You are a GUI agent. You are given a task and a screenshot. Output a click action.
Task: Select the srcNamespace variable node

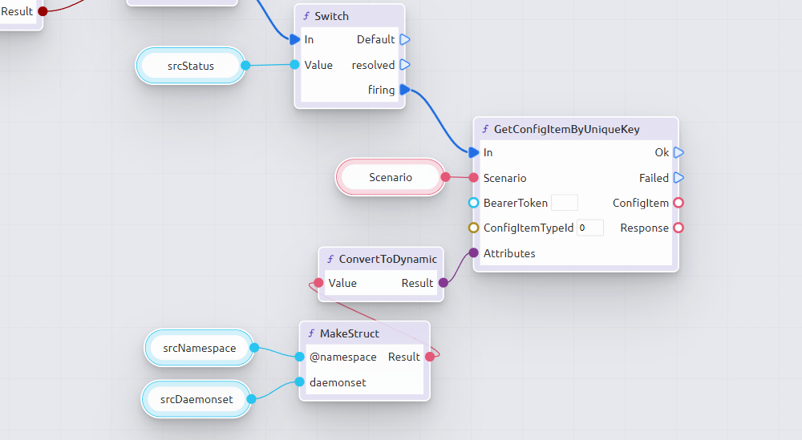[200, 348]
